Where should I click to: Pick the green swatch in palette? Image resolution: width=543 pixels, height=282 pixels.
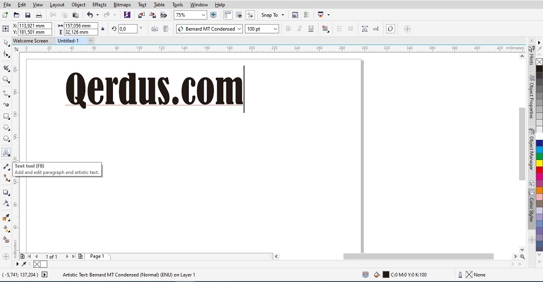pos(539,156)
